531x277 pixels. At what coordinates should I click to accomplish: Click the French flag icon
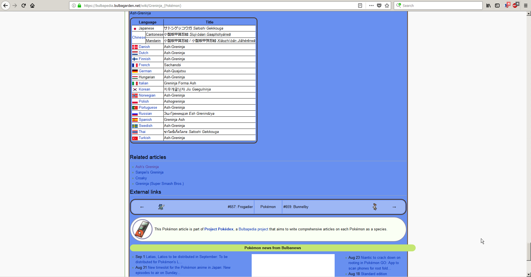pyautogui.click(x=135, y=65)
